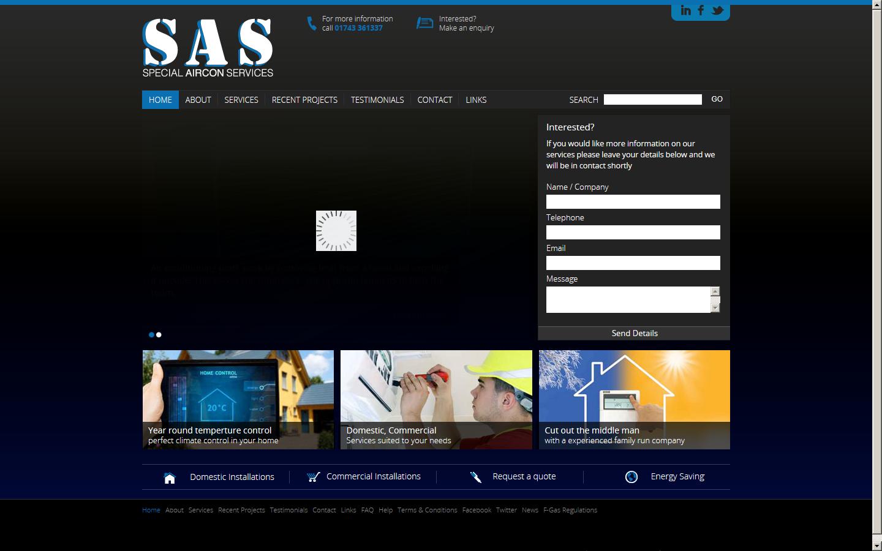Select the Commercial Installations cart icon
Viewport: 882px width, 551px height.
tap(313, 476)
